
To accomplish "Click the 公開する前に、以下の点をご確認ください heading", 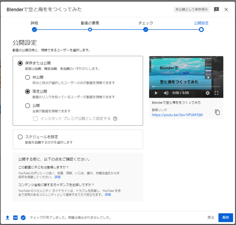I will (54, 159).
